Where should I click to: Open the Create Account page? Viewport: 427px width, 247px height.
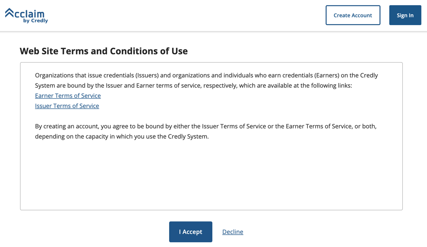(x=353, y=15)
